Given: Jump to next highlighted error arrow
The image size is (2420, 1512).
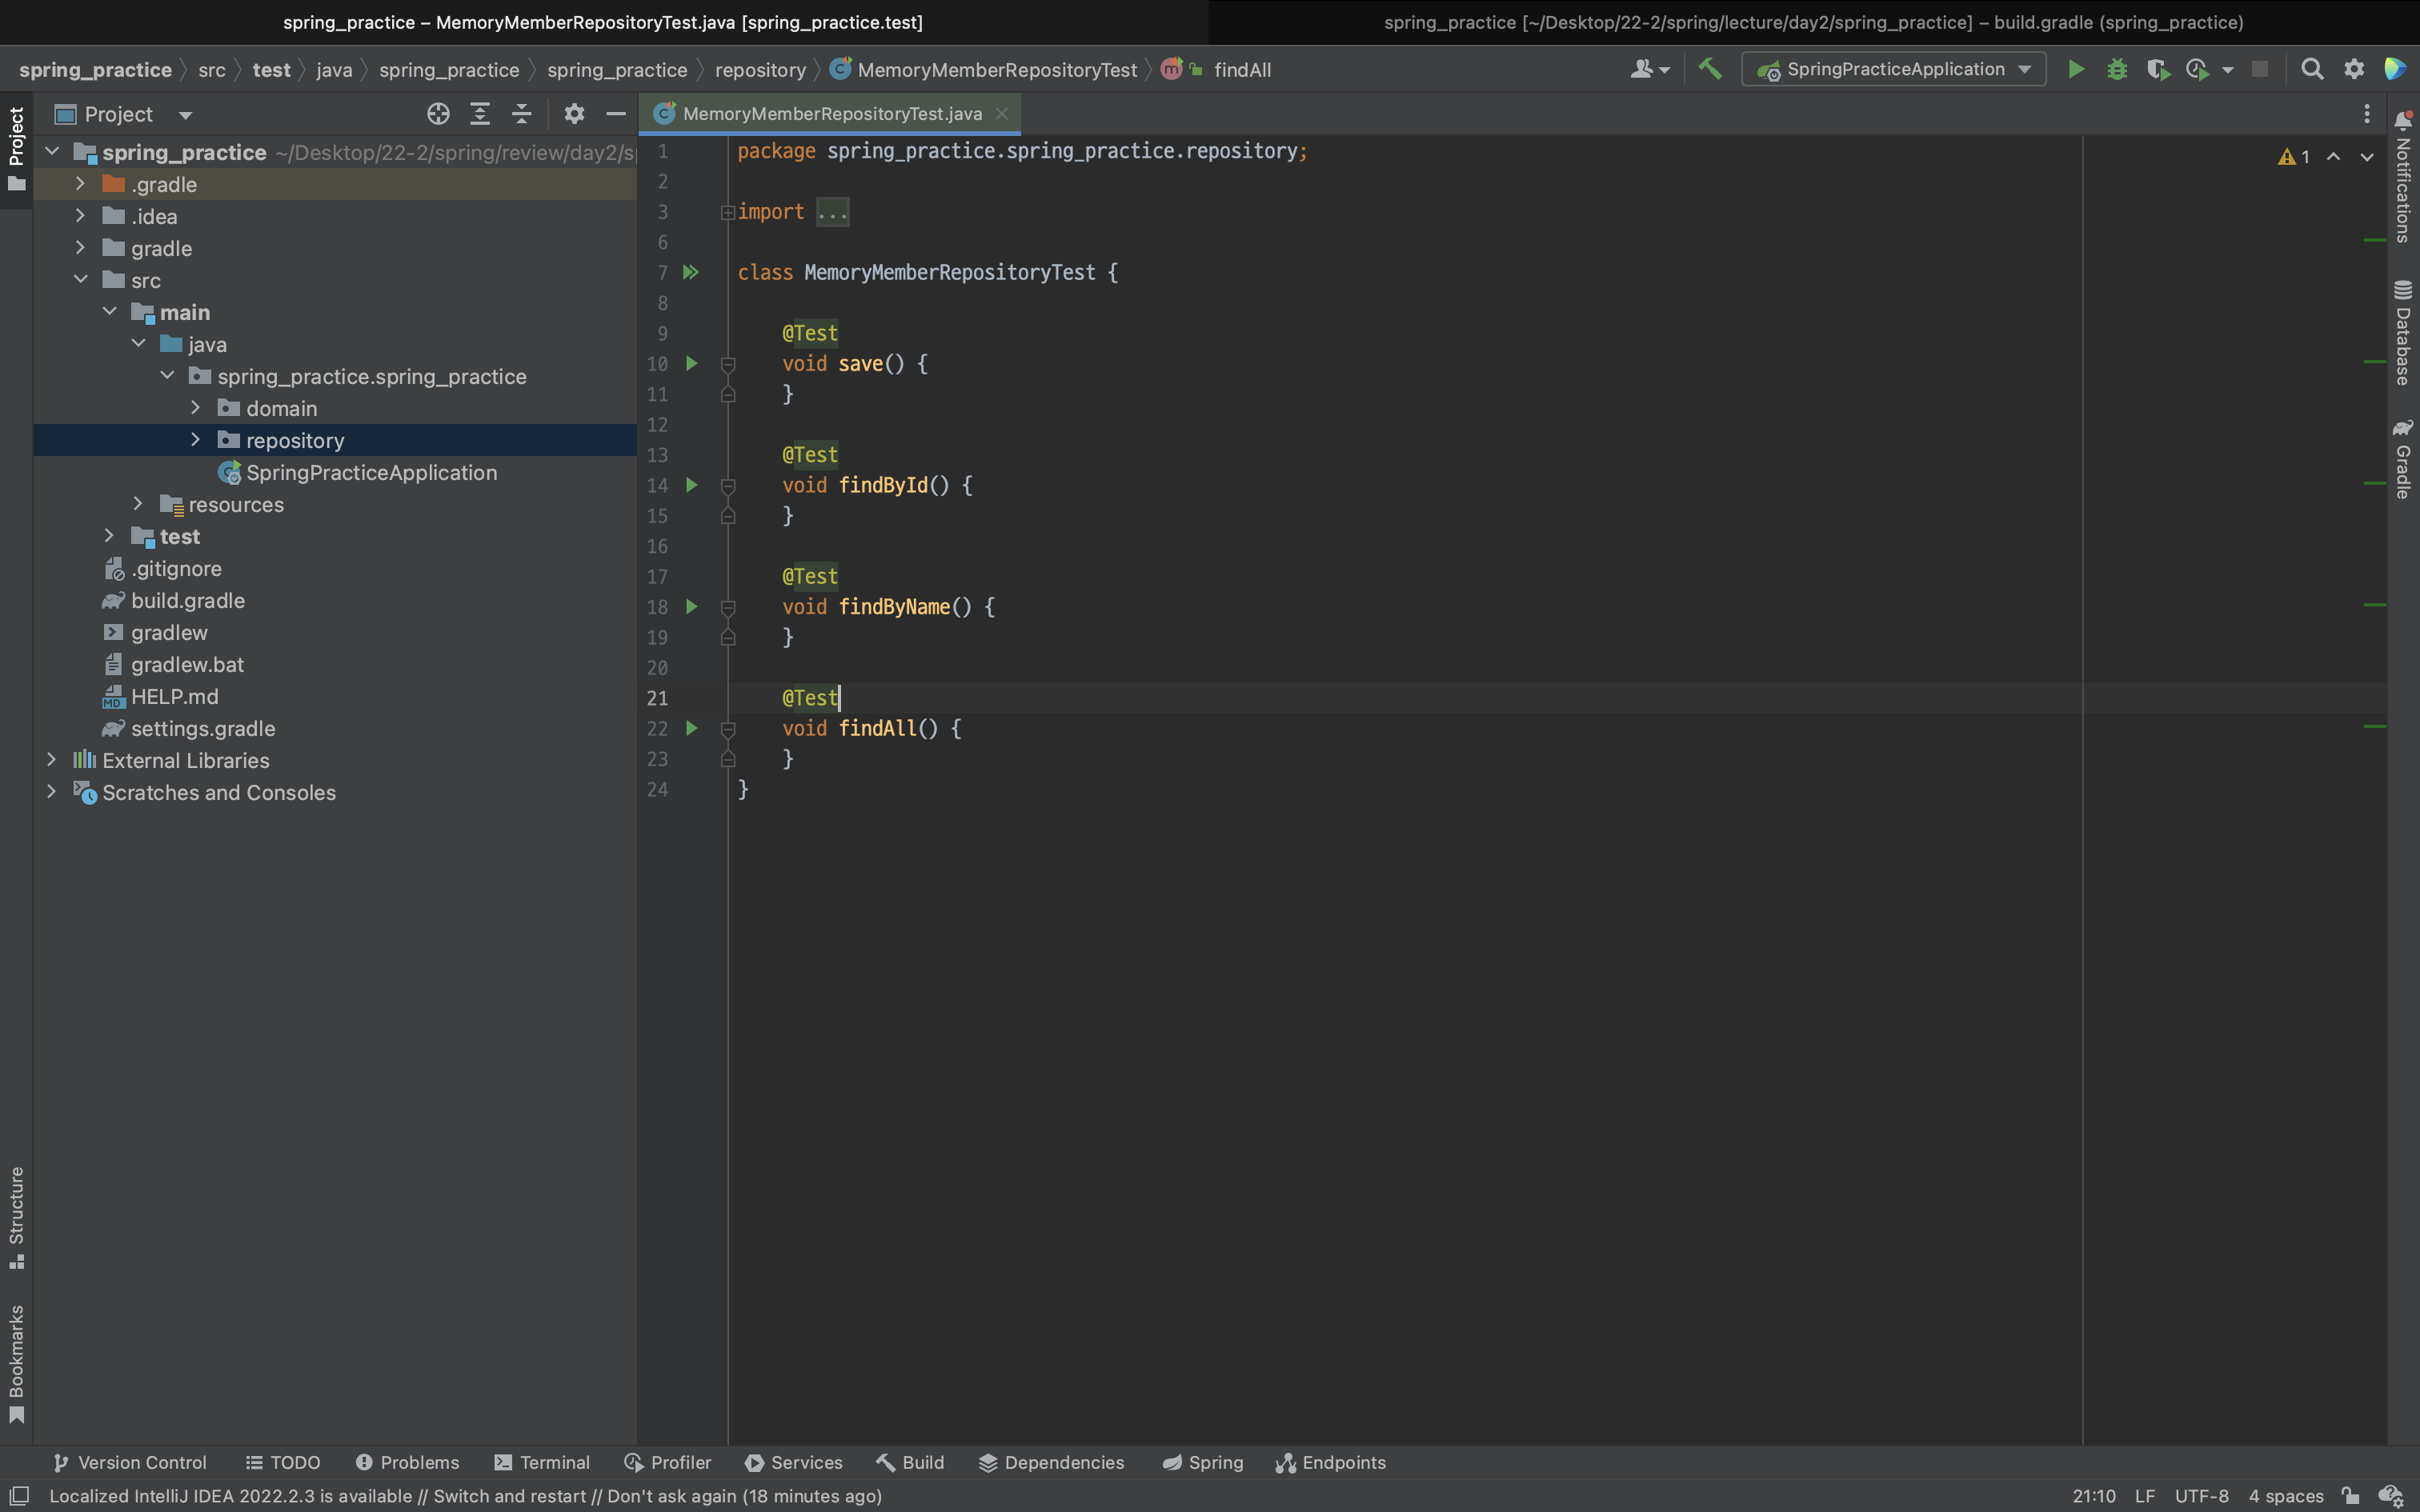Looking at the screenshot, I should click(2367, 157).
